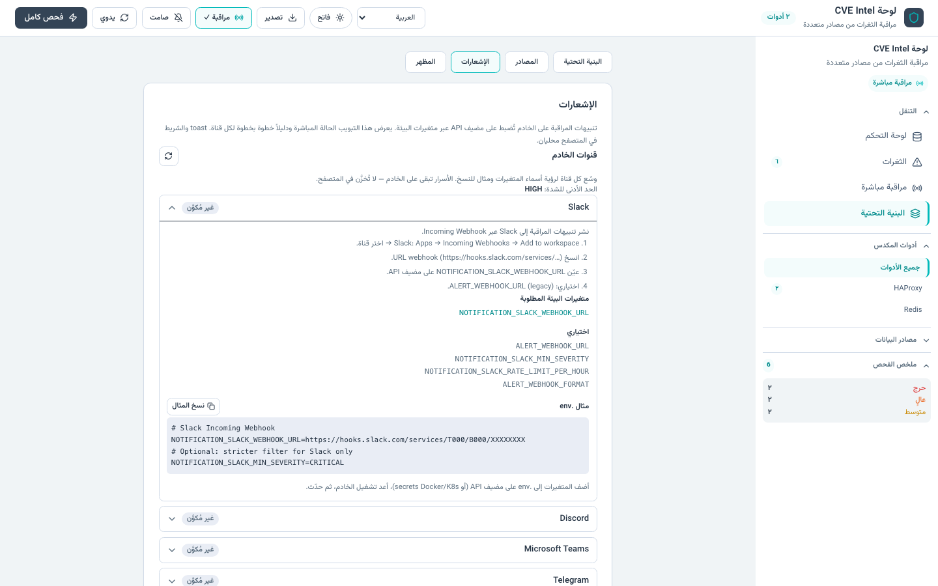Screen dimensions: 938x586
Task: Click the يدوي manual refresh button
Action: [x=114, y=18]
